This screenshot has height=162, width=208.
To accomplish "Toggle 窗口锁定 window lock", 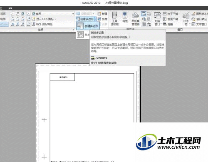I will point(199,19).
